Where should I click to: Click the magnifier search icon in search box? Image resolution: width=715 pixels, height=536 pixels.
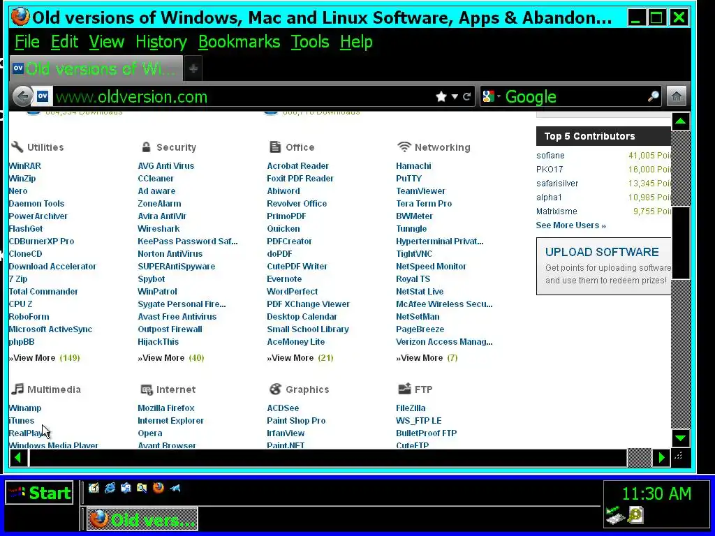coord(654,96)
